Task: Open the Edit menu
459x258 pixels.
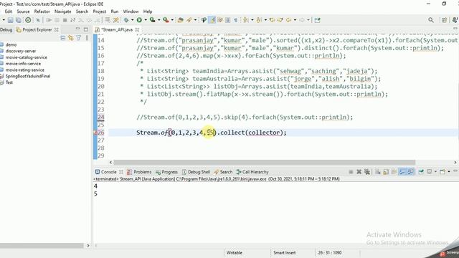Action: tap(9, 11)
